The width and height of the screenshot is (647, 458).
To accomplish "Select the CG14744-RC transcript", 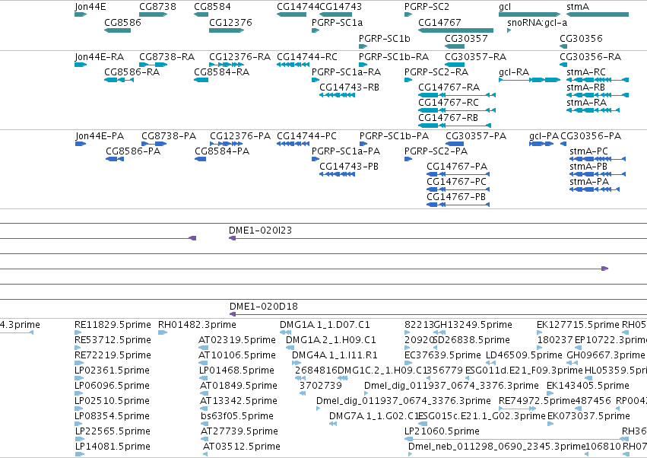I will 293,65.
